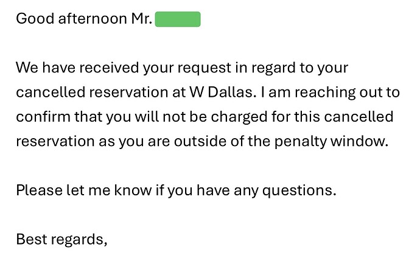Click the green redacted name box

[178, 19]
